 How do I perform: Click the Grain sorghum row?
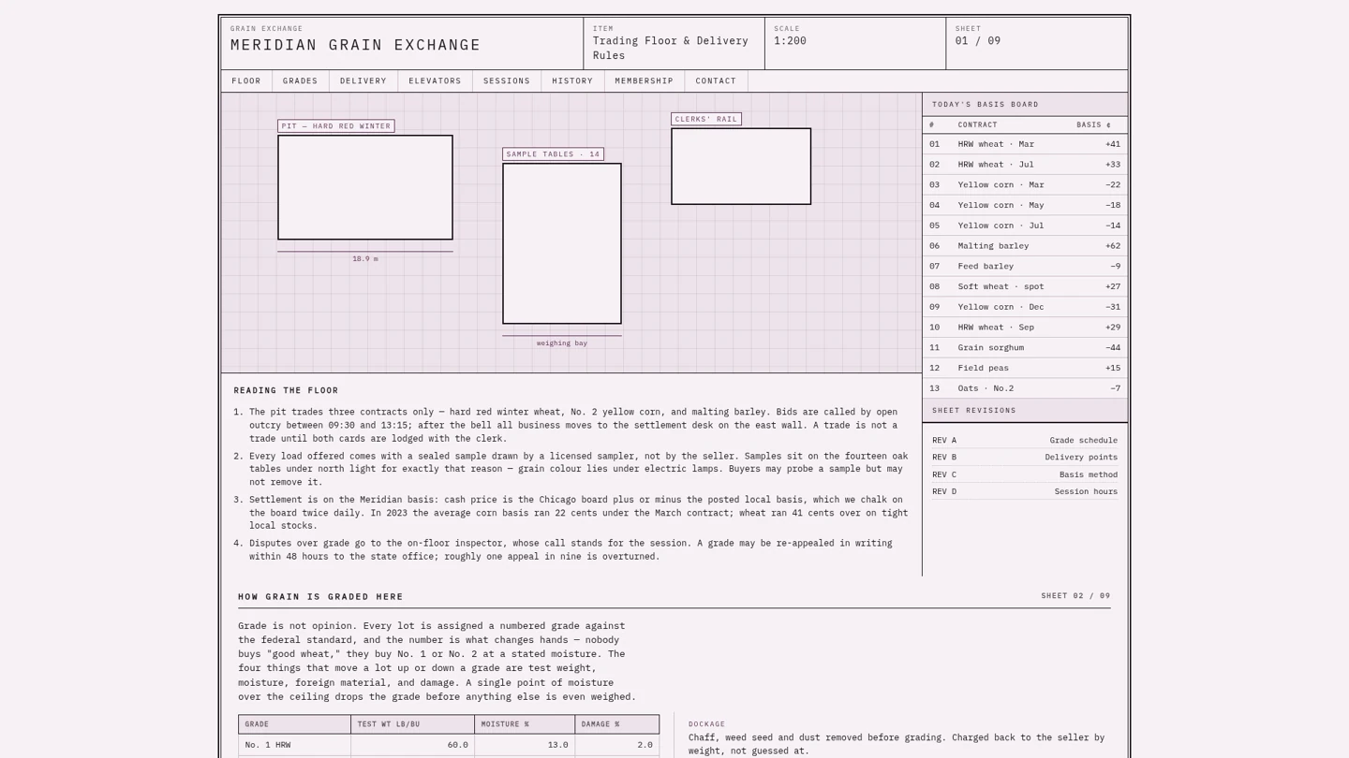[1025, 348]
